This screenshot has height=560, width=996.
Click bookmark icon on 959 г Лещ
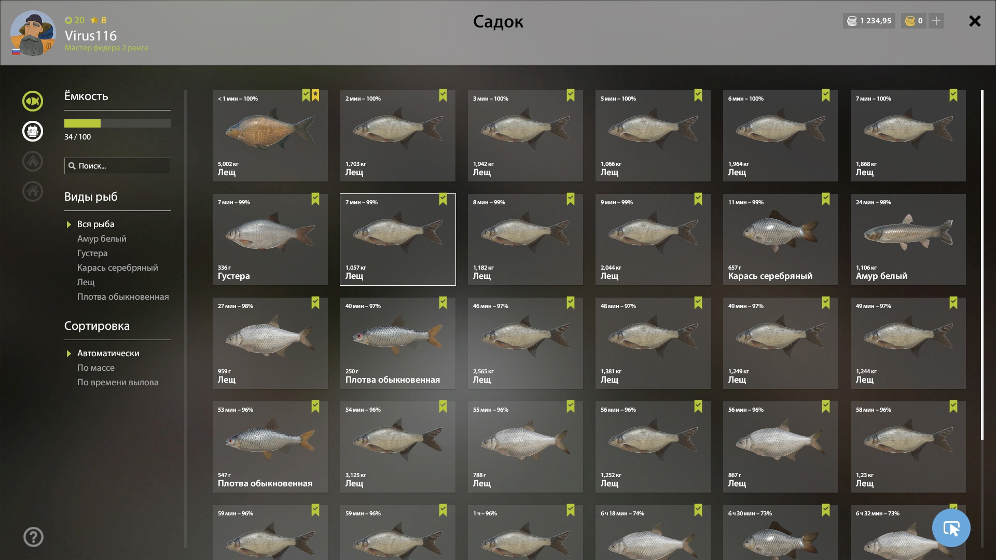click(x=315, y=303)
